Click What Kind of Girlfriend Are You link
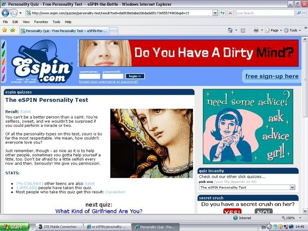308x231 pixels. tap(99, 211)
